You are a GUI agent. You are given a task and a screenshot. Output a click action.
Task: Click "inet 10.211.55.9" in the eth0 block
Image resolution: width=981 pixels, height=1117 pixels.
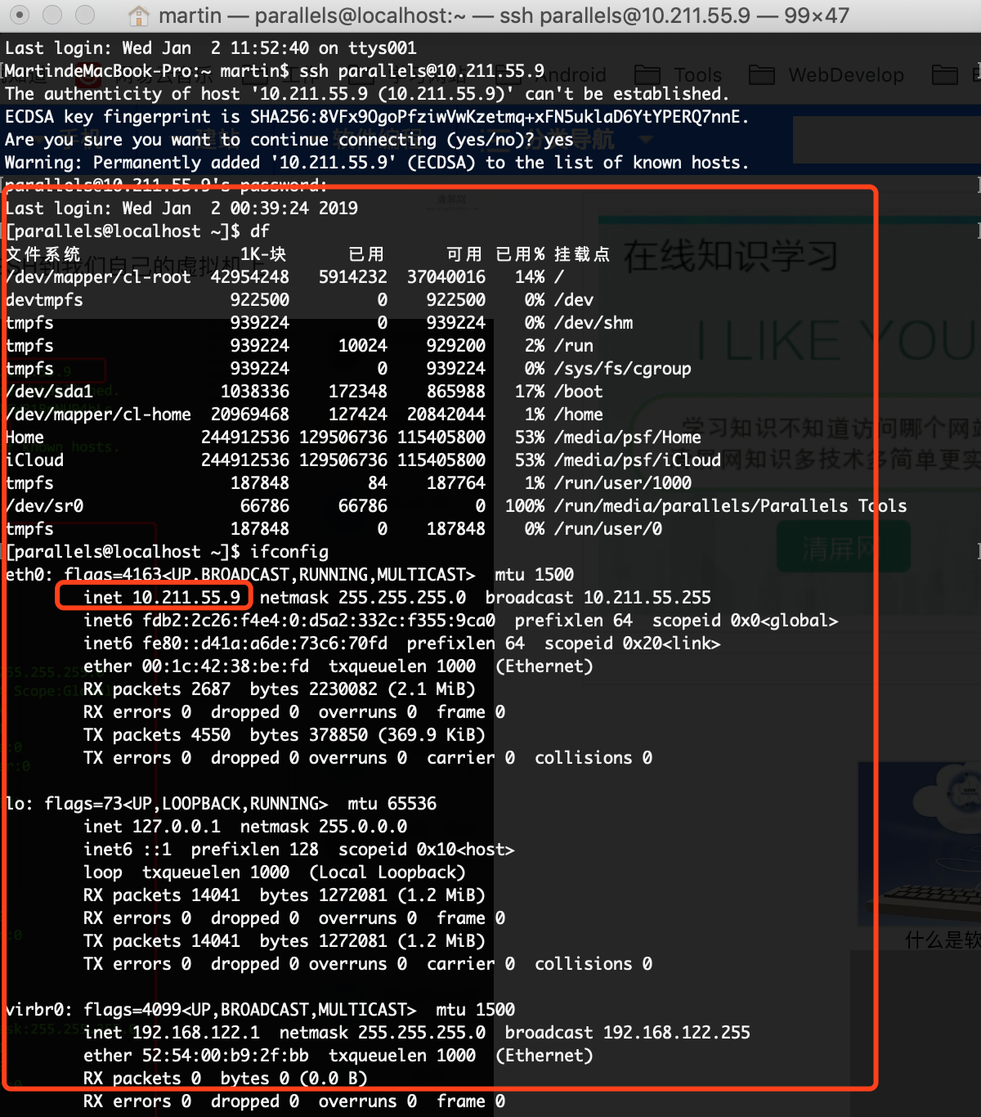[x=162, y=598]
